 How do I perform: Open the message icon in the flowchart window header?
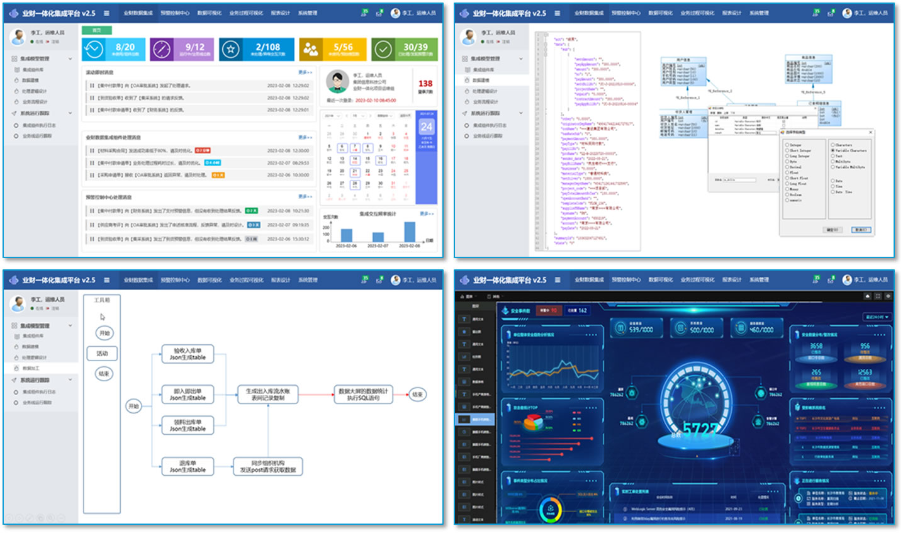point(379,280)
